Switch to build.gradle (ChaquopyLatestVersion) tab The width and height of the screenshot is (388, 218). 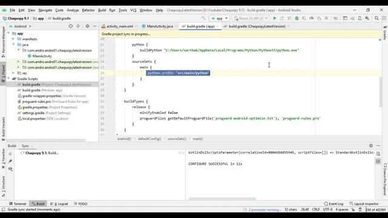pos(257,26)
